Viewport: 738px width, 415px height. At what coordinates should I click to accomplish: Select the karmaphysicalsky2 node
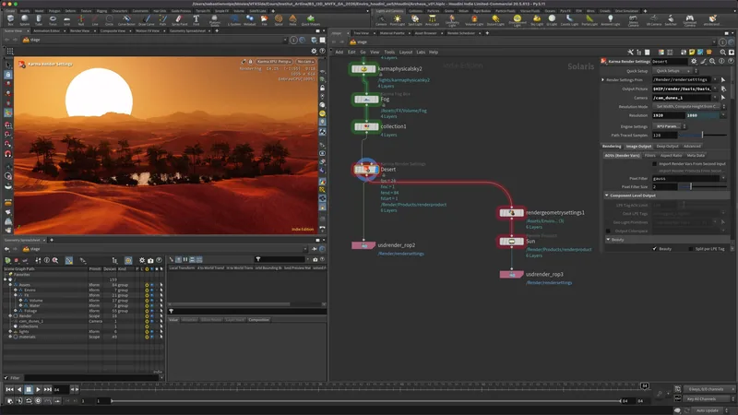363,68
